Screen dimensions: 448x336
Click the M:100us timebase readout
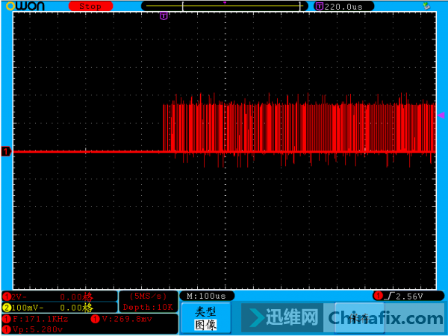tap(207, 296)
